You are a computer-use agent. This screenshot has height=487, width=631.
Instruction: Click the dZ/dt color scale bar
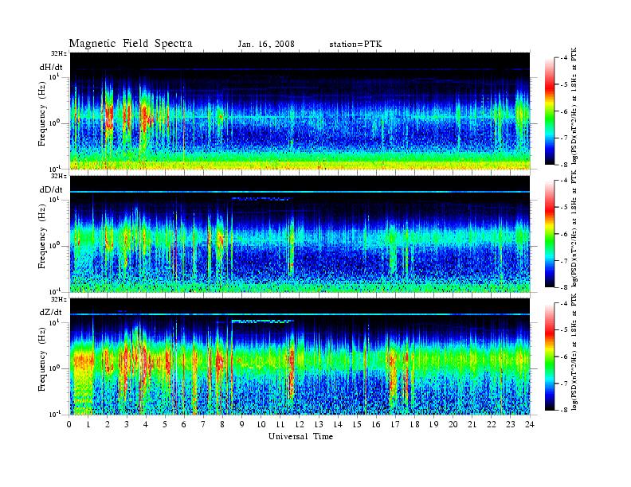[x=550, y=356]
